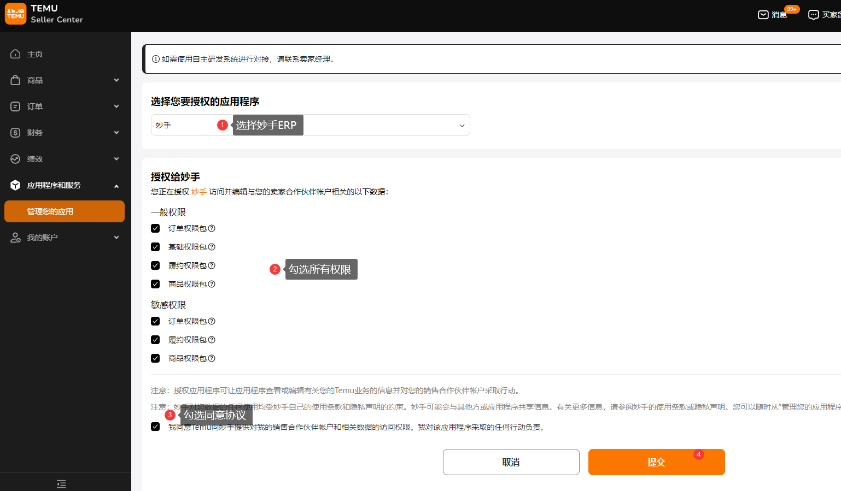Screen dimensions: 841x491
Task: Go to 主页 in sidebar
Action: pyautogui.click(x=65, y=54)
